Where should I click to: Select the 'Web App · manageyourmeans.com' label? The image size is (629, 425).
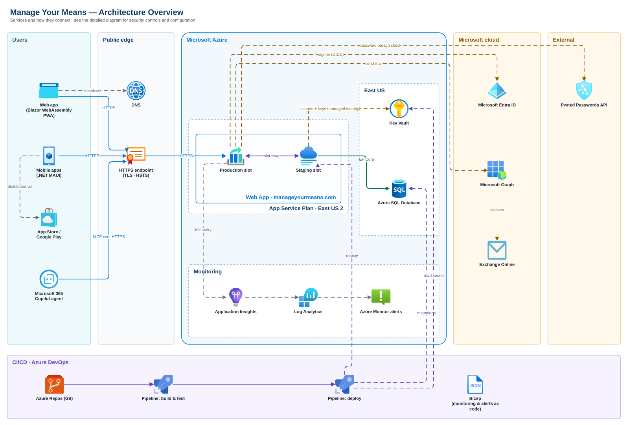point(291,197)
